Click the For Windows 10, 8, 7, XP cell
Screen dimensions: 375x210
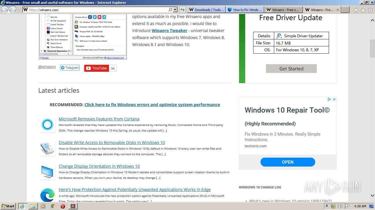point(301,50)
